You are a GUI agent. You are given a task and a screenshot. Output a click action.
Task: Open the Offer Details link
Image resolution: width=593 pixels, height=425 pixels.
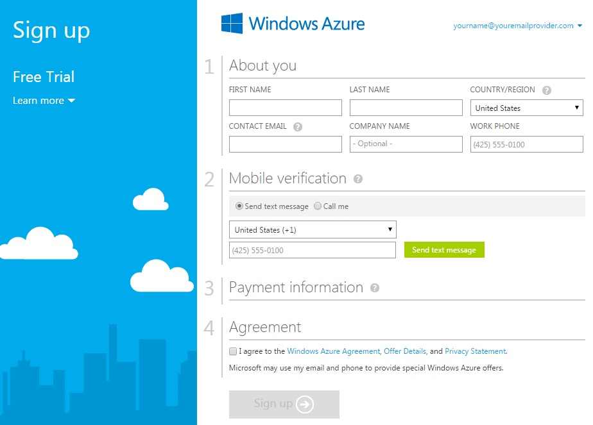405,351
